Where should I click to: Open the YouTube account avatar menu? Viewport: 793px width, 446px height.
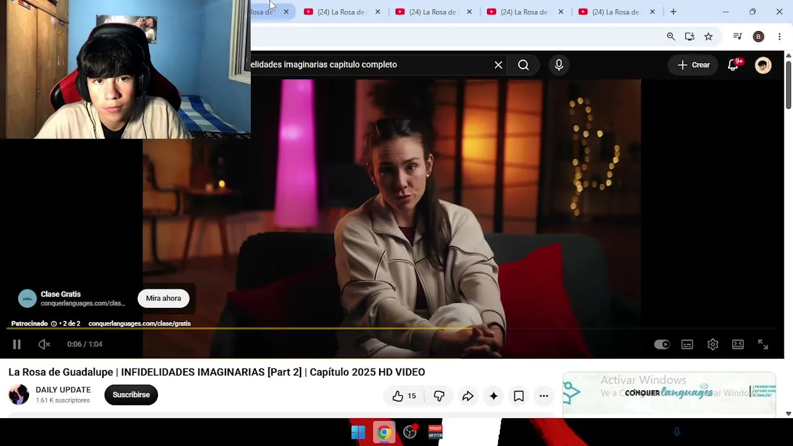pos(763,65)
